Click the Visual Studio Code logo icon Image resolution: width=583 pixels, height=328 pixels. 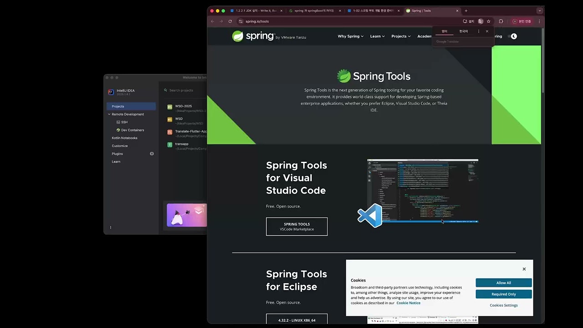click(370, 215)
